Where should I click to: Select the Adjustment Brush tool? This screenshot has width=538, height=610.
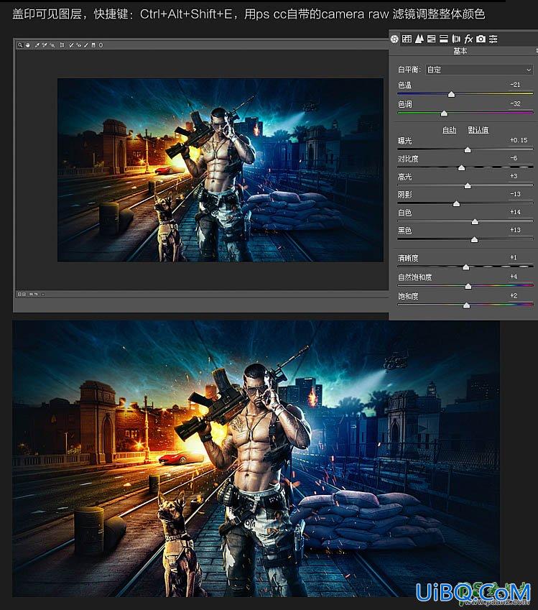pyautogui.click(x=86, y=45)
